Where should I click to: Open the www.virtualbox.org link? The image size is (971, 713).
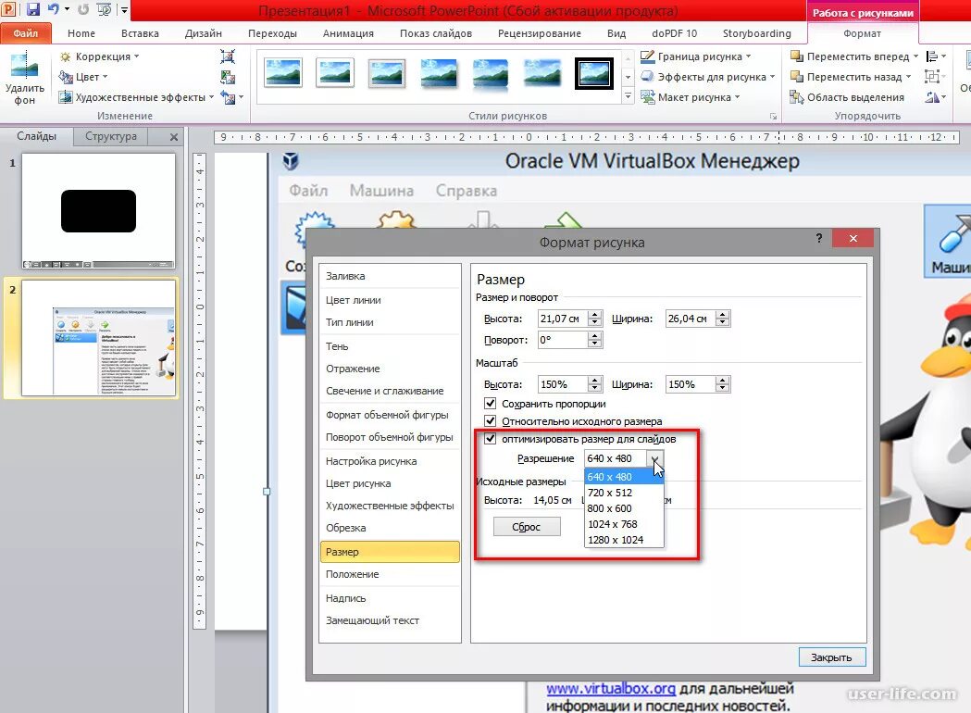pyautogui.click(x=611, y=688)
